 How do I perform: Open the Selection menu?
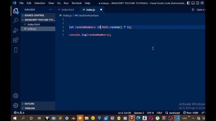[40, 3]
